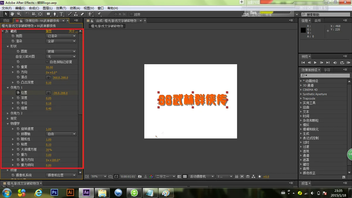Select the Roto Brush tool
The image size is (352, 198).
click(91, 14)
